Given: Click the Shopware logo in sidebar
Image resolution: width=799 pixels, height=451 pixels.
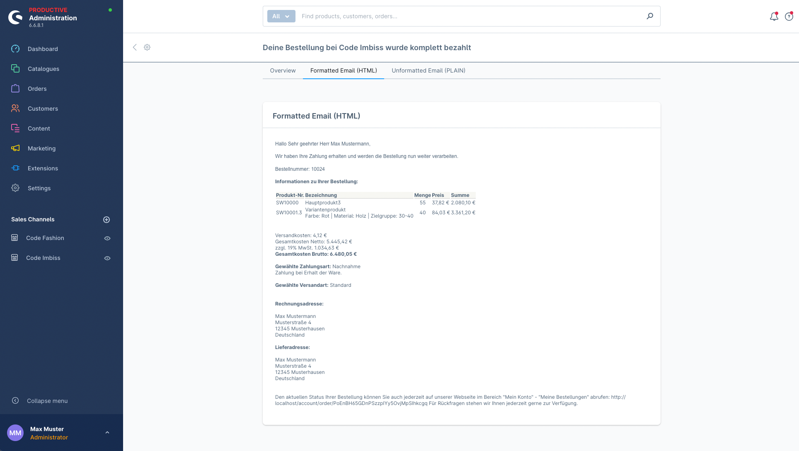Looking at the screenshot, I should 16,17.
